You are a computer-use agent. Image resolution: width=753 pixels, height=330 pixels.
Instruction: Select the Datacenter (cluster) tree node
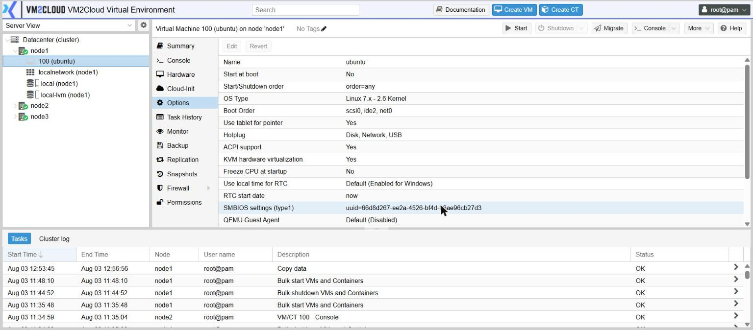[50, 40]
